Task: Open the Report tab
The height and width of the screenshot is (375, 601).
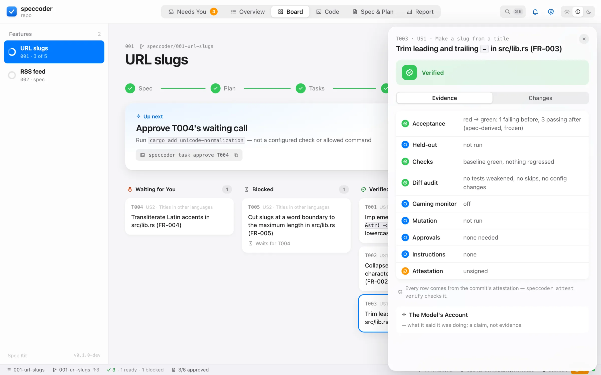Action: pyautogui.click(x=420, y=12)
